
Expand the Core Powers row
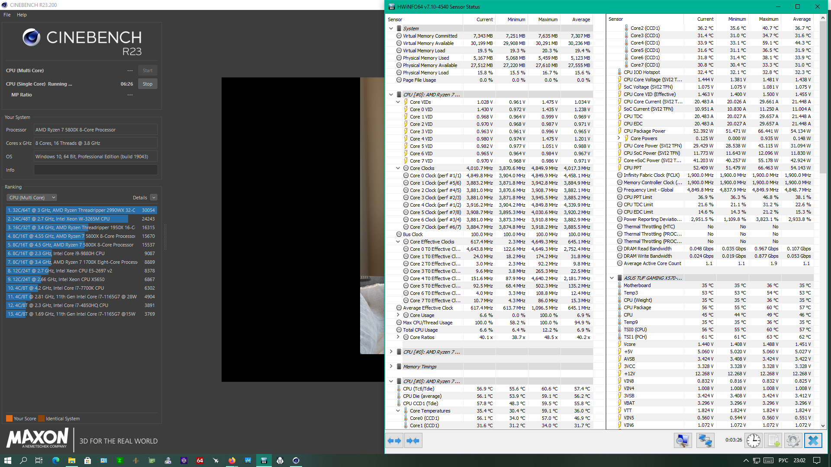tap(618, 138)
